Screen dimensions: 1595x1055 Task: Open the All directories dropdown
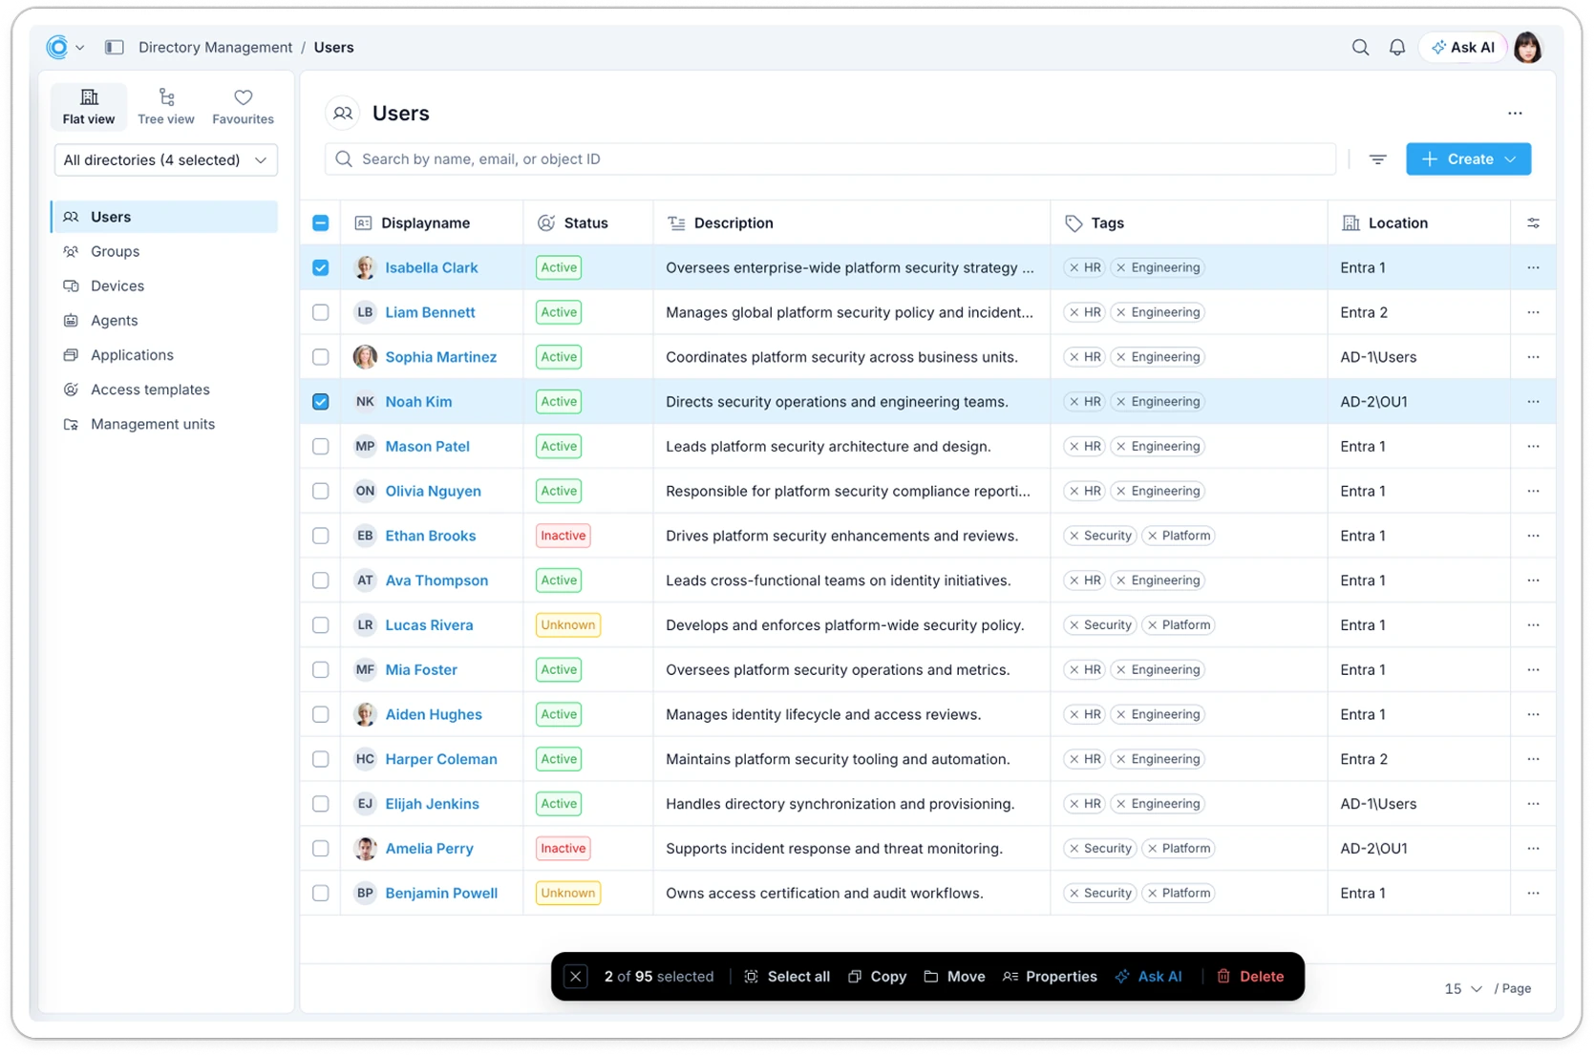click(166, 159)
